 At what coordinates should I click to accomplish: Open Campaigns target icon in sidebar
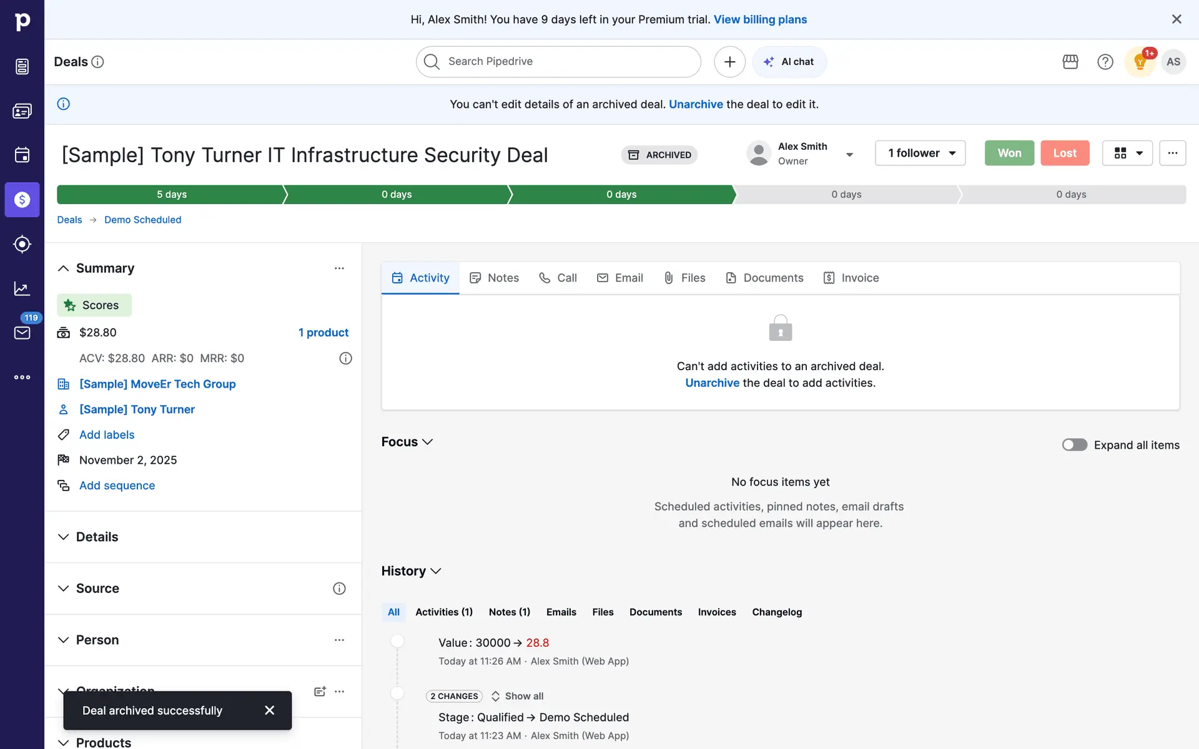pos(22,244)
